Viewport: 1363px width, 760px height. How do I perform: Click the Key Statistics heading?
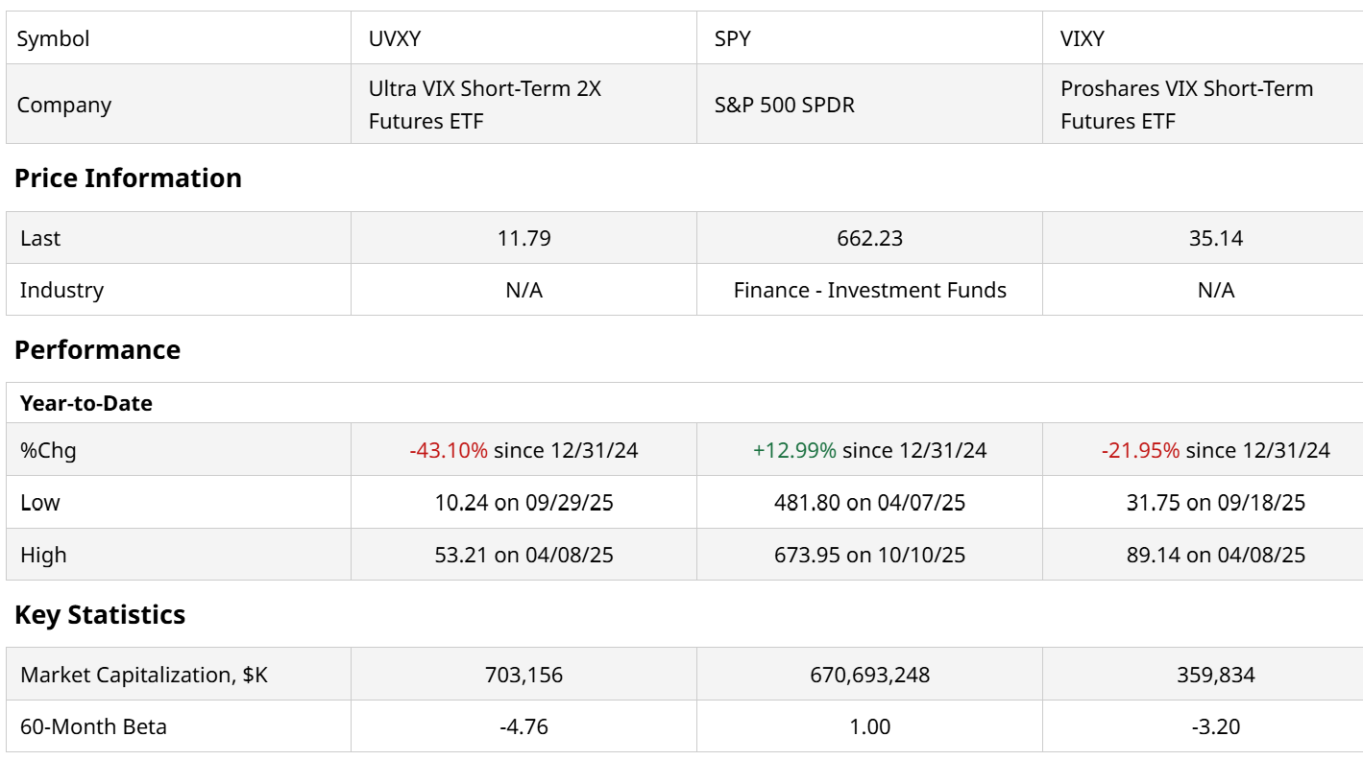click(100, 614)
